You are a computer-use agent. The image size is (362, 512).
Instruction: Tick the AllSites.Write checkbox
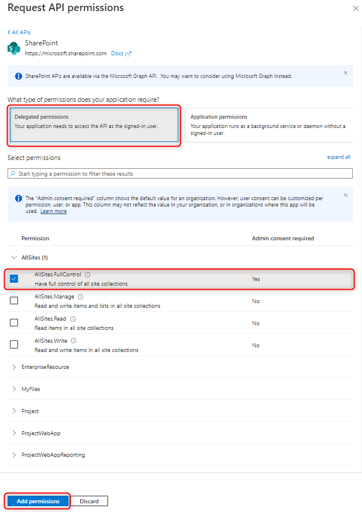point(14,344)
